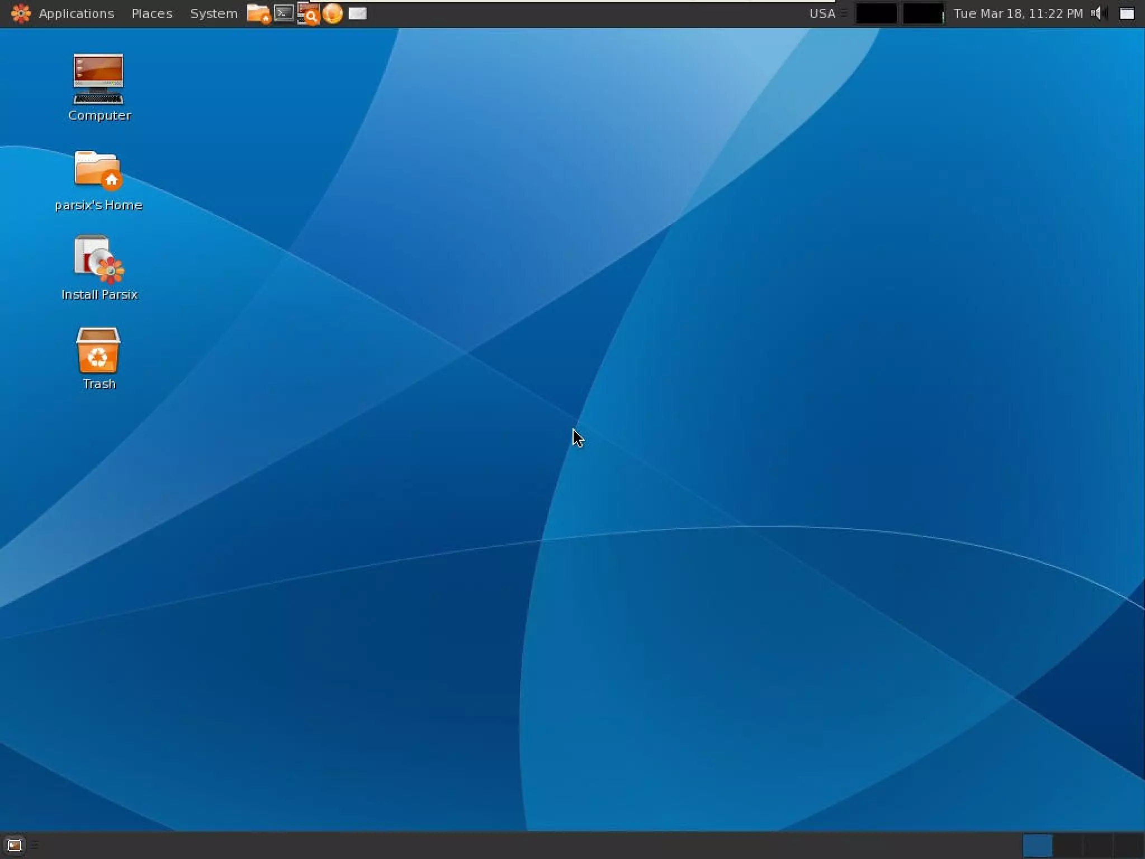The width and height of the screenshot is (1145, 859).
Task: Launch the terminal from top panel
Action: (x=284, y=13)
